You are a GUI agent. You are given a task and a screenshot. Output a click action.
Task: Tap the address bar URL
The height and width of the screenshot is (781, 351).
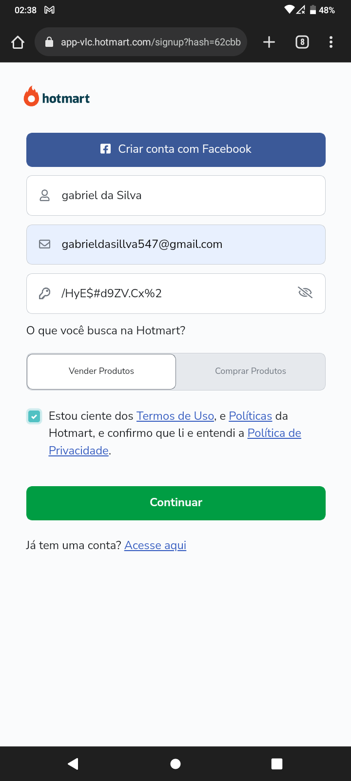(146, 42)
